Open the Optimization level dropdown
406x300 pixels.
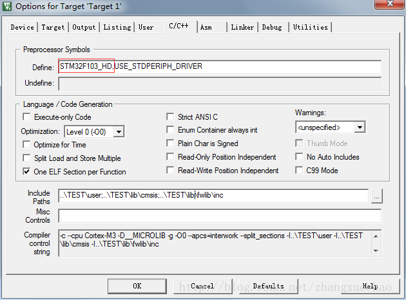click(118, 131)
